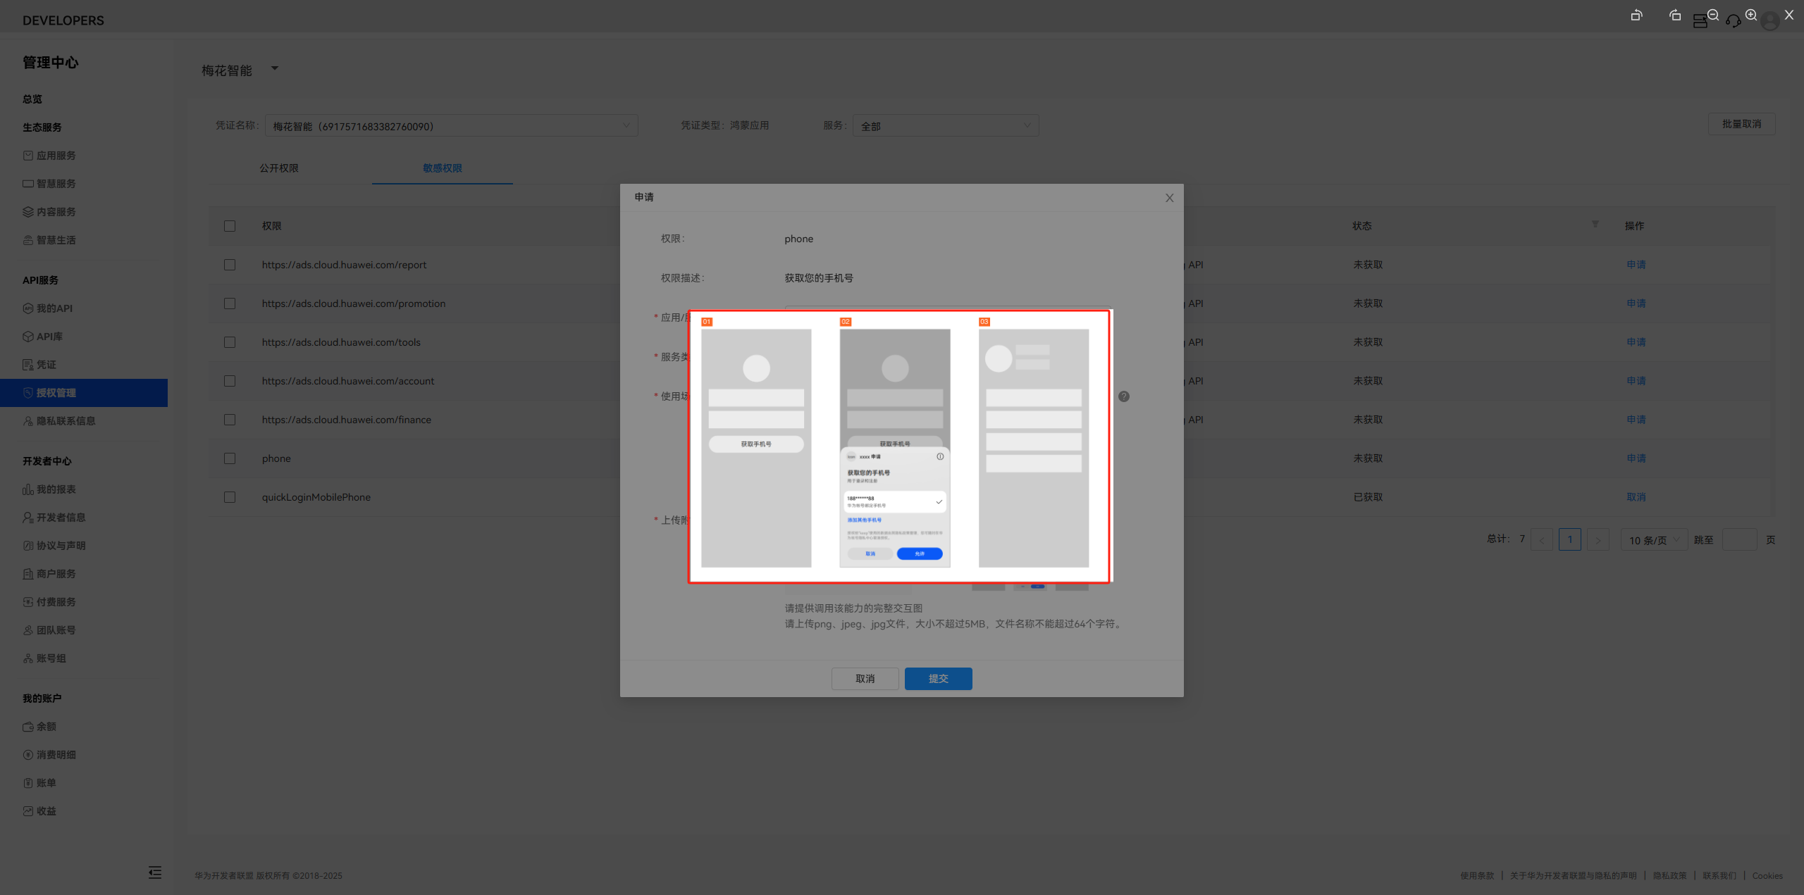
Task: Switch to the 公开权限 tab
Action: click(x=279, y=168)
